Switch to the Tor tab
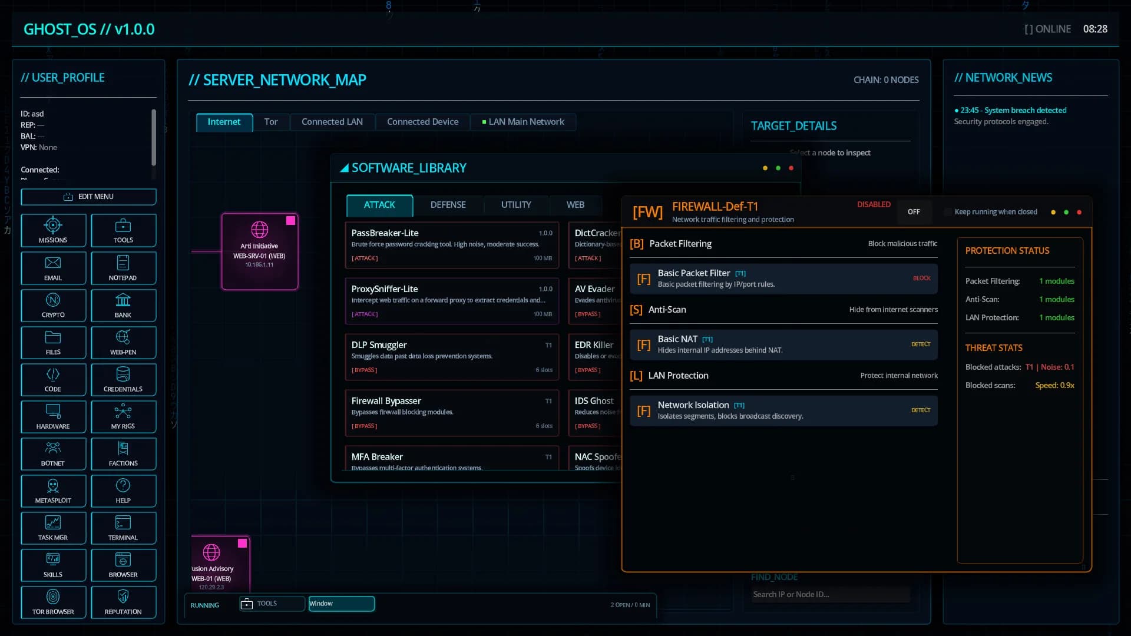The image size is (1131, 636). (271, 122)
